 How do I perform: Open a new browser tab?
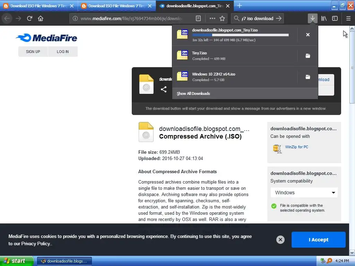(239, 6)
